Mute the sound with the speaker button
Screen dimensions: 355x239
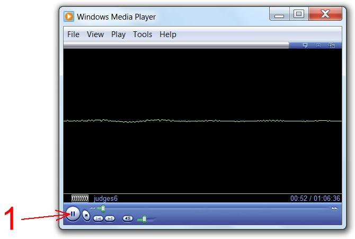pos(128,218)
